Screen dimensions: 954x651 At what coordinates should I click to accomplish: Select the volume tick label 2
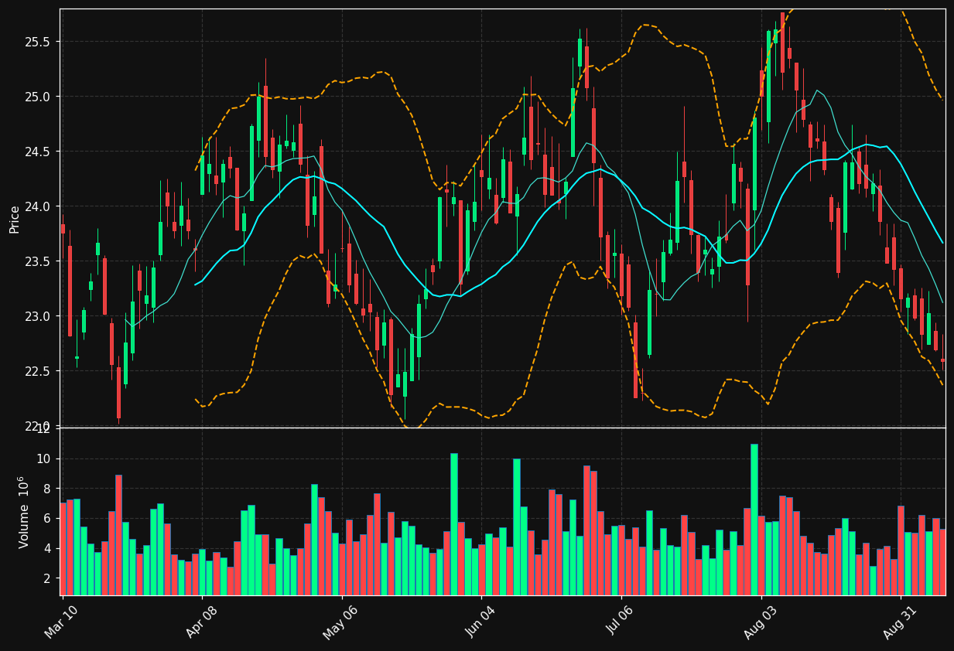[x=46, y=578]
